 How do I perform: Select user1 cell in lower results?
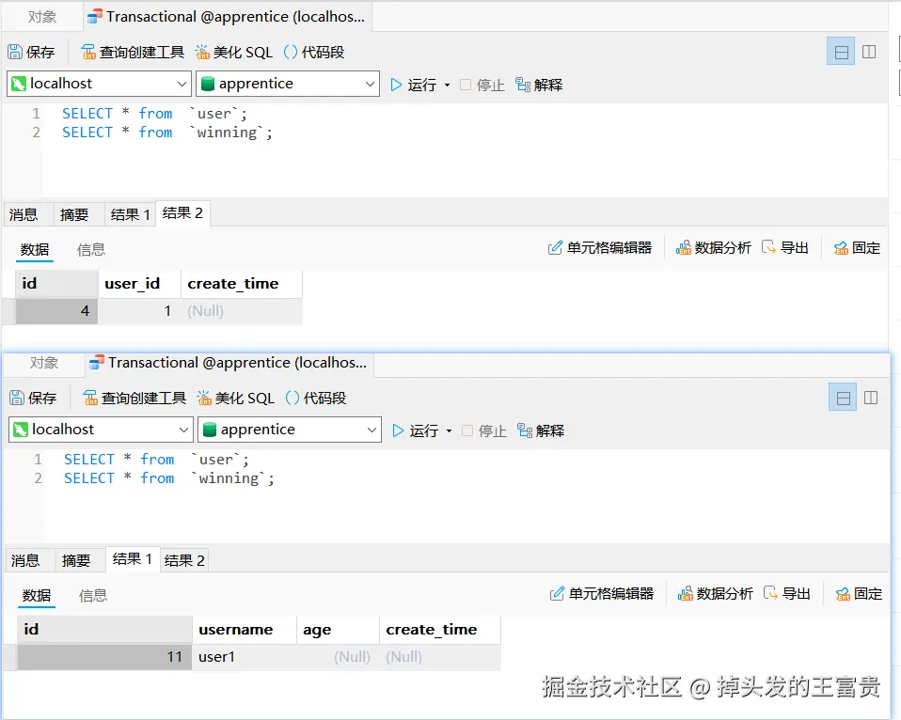(245, 657)
